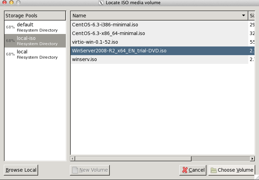Cancel the ISO volume dialog

click(193, 170)
